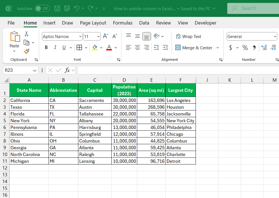This screenshot has height=198, width=279.
Task: Open the Copy options dropdown arrow
Action: [33, 43]
